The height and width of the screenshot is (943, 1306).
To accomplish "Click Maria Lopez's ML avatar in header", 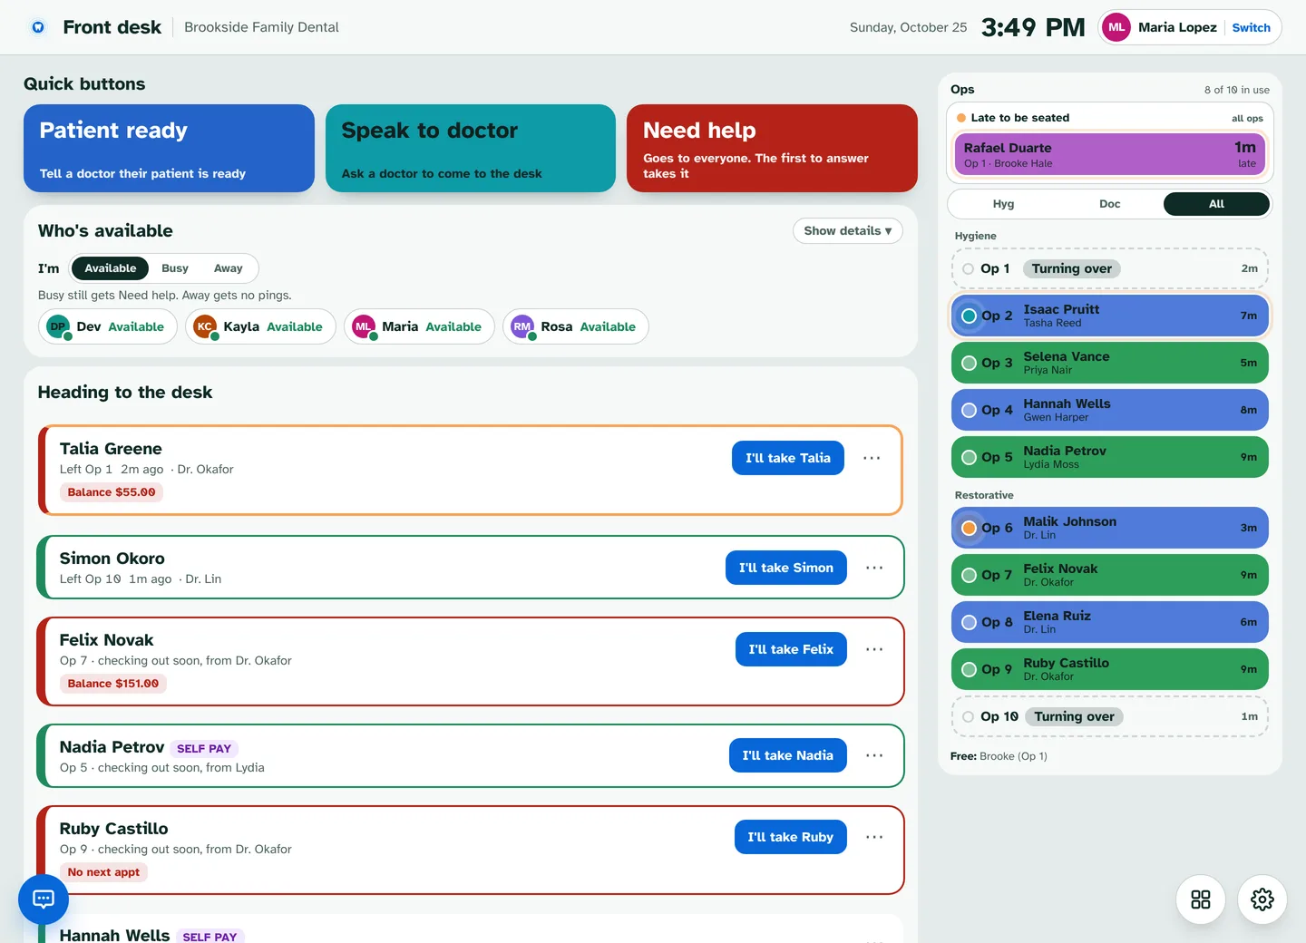I will 1116,27.
